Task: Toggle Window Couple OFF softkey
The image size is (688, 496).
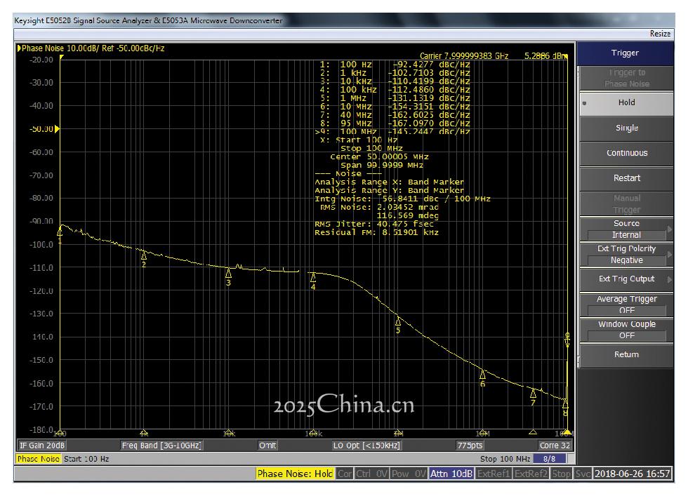Action: (626, 330)
